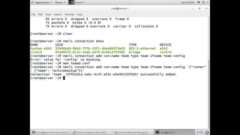Click the 'virbr0' name in NAME column
Image resolution: width=240 pixels, height=135 pixels.
[x=36, y=52]
